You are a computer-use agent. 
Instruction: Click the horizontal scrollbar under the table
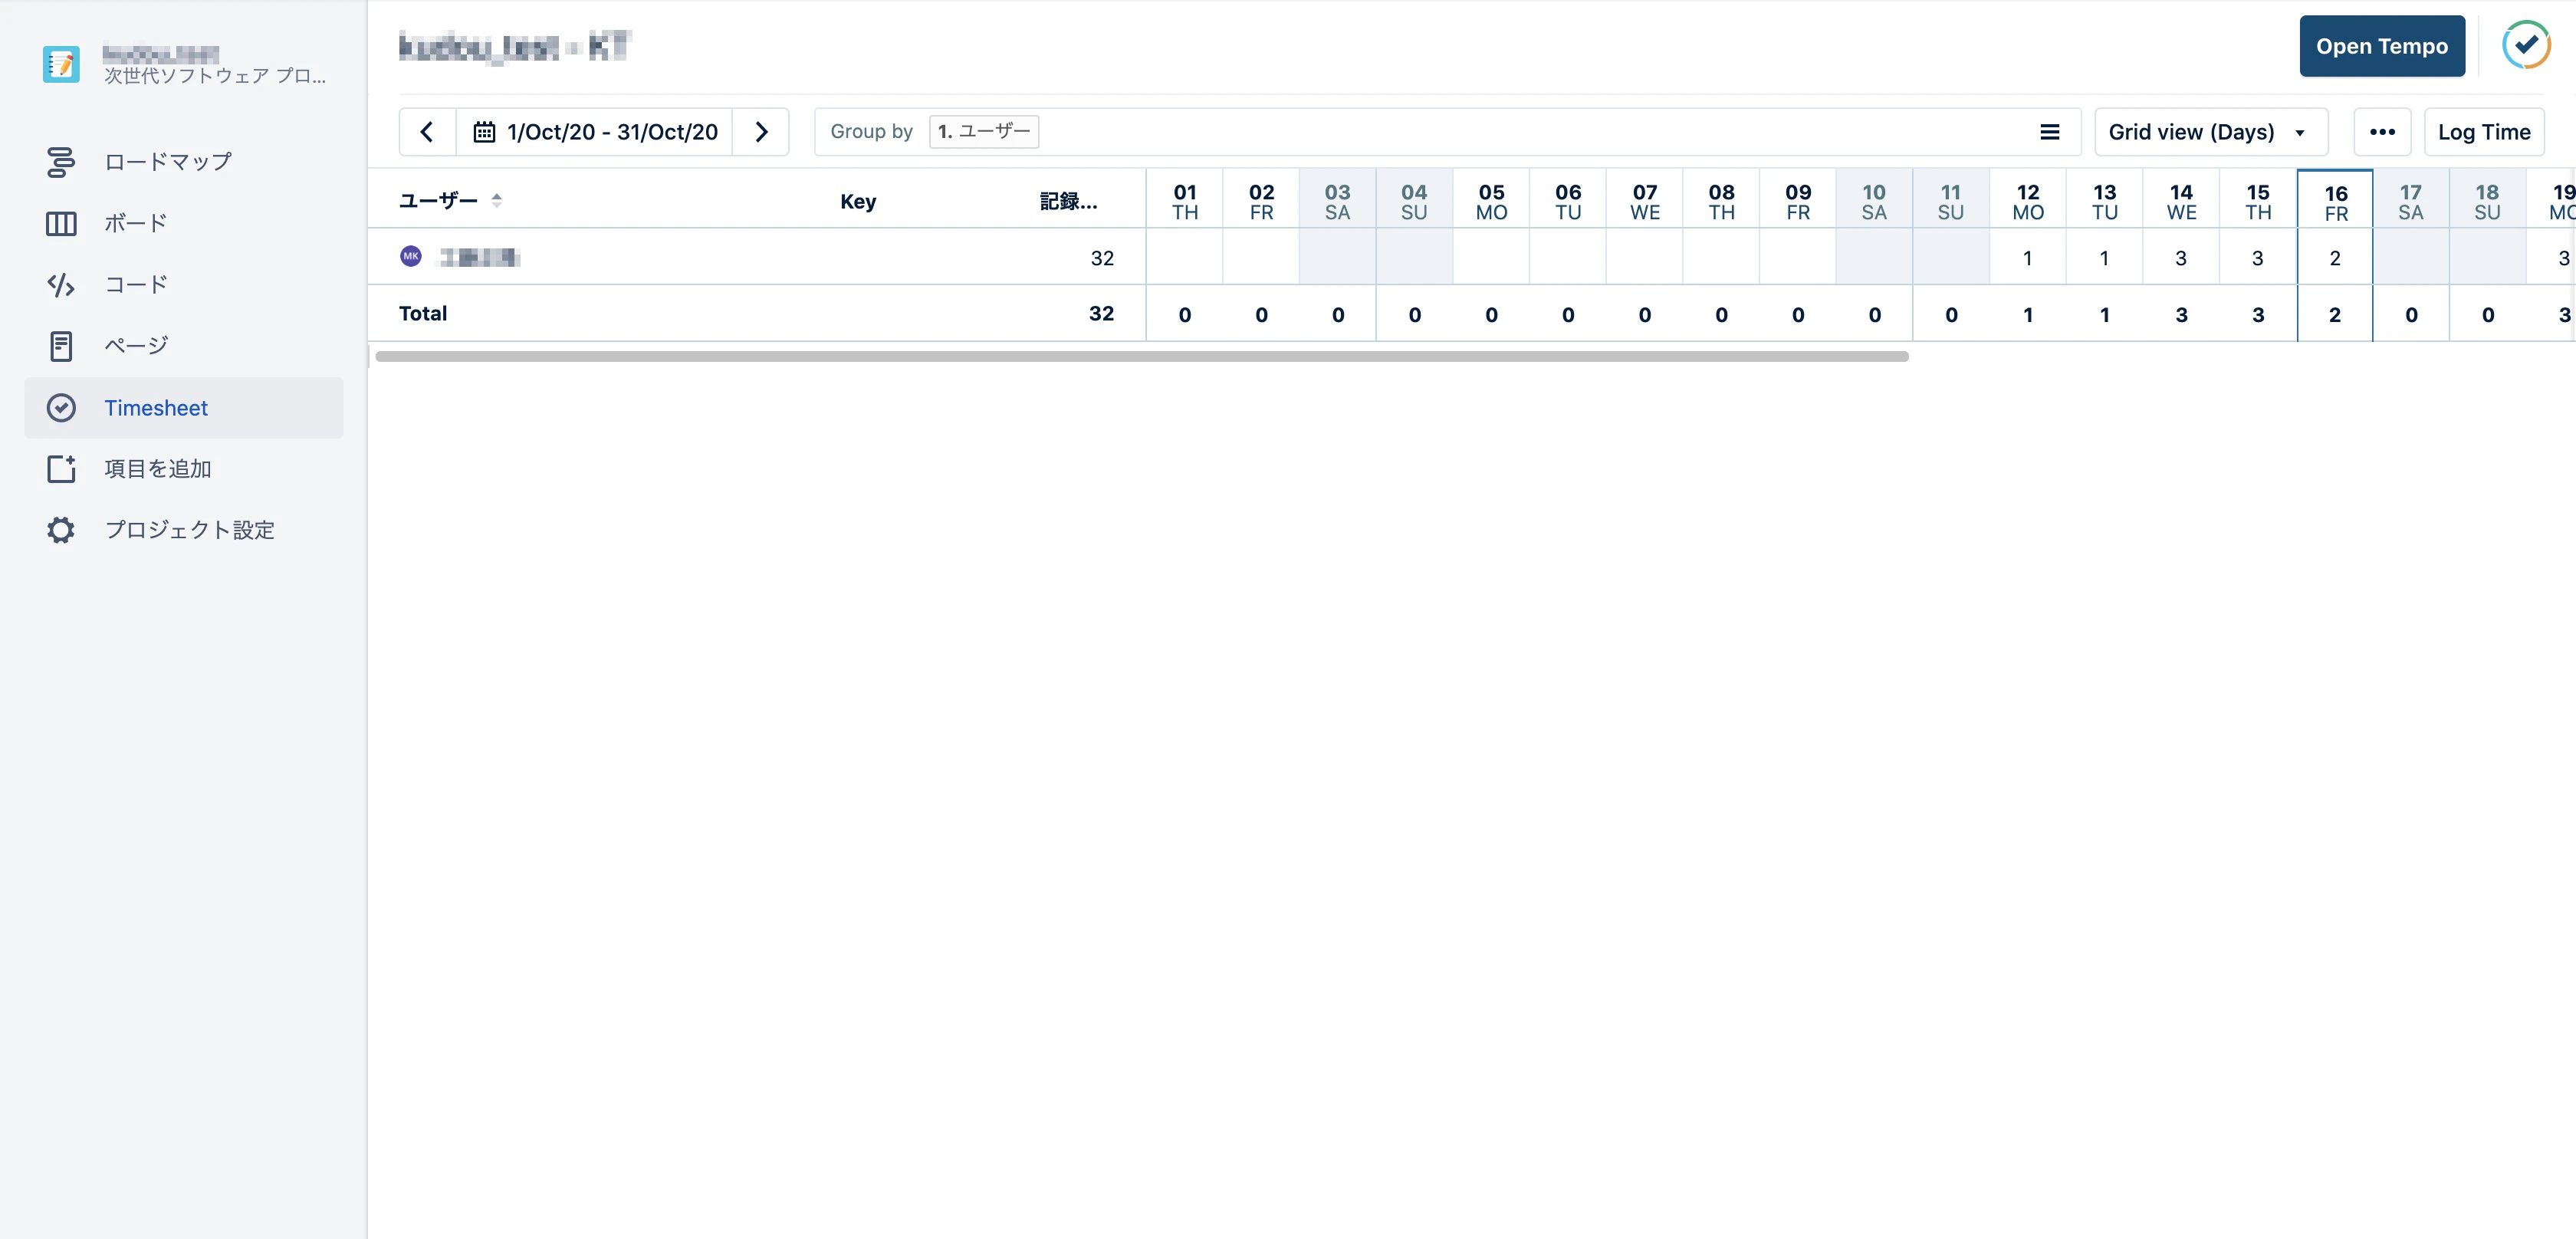(1142, 357)
